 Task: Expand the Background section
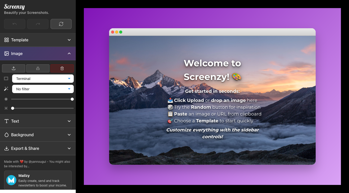click(x=38, y=135)
